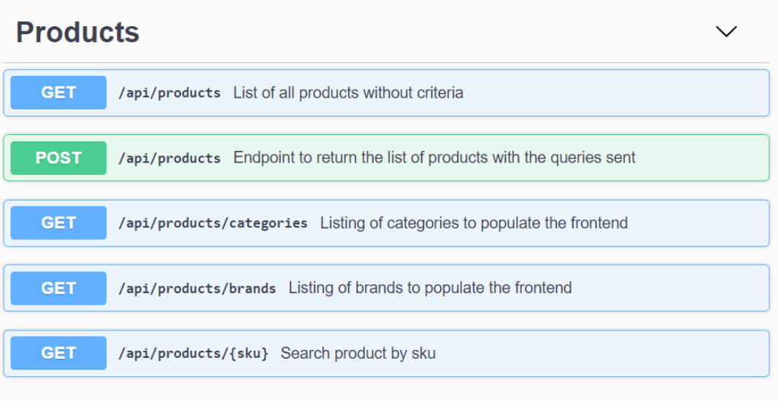Expand "List of all products without criteria"
The height and width of the screenshot is (401, 778).
coord(348,93)
